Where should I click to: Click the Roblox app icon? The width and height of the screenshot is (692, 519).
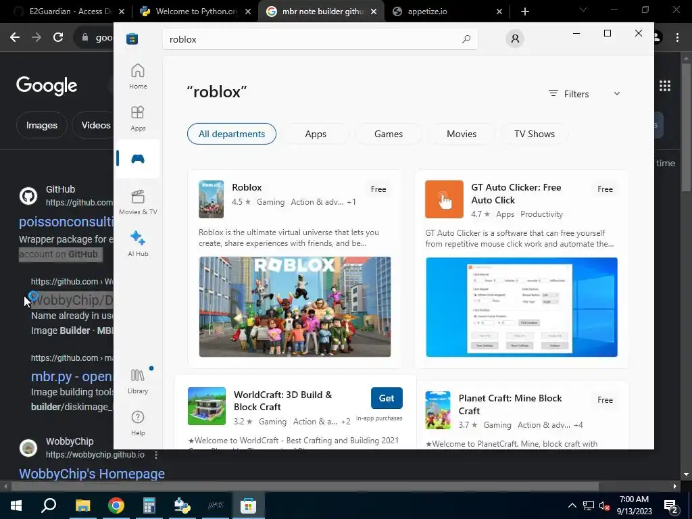pos(211,199)
